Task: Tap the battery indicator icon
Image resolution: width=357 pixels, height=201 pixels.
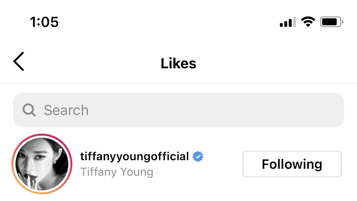Action: coord(332,22)
